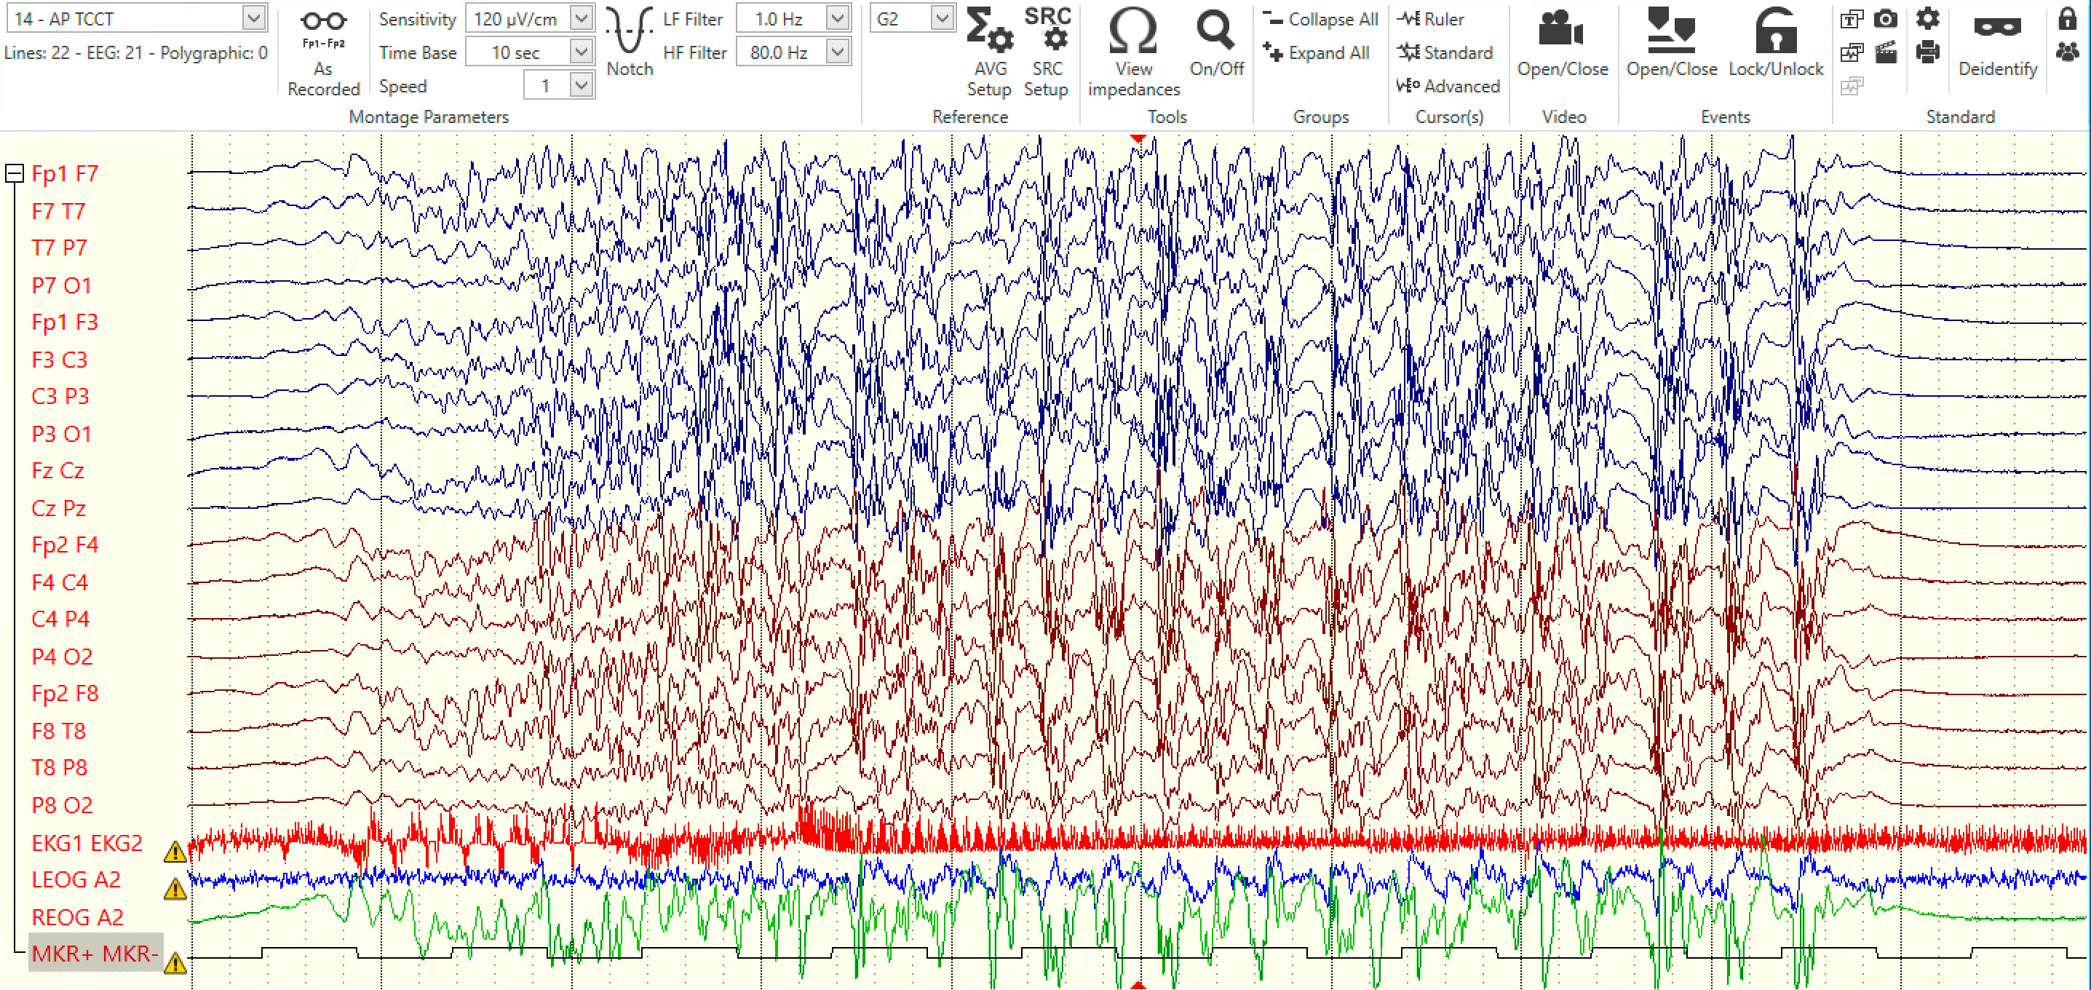Click the Collapse All groups button
This screenshot has width=2091, height=990.
[1321, 19]
